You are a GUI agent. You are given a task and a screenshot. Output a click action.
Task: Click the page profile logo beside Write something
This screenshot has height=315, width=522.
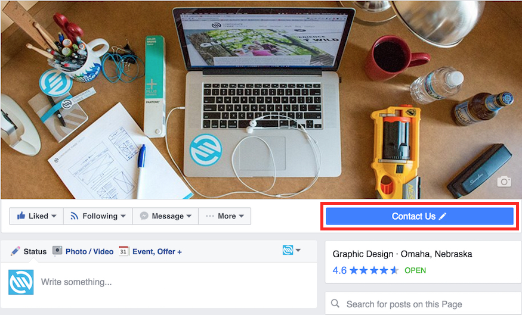click(21, 282)
